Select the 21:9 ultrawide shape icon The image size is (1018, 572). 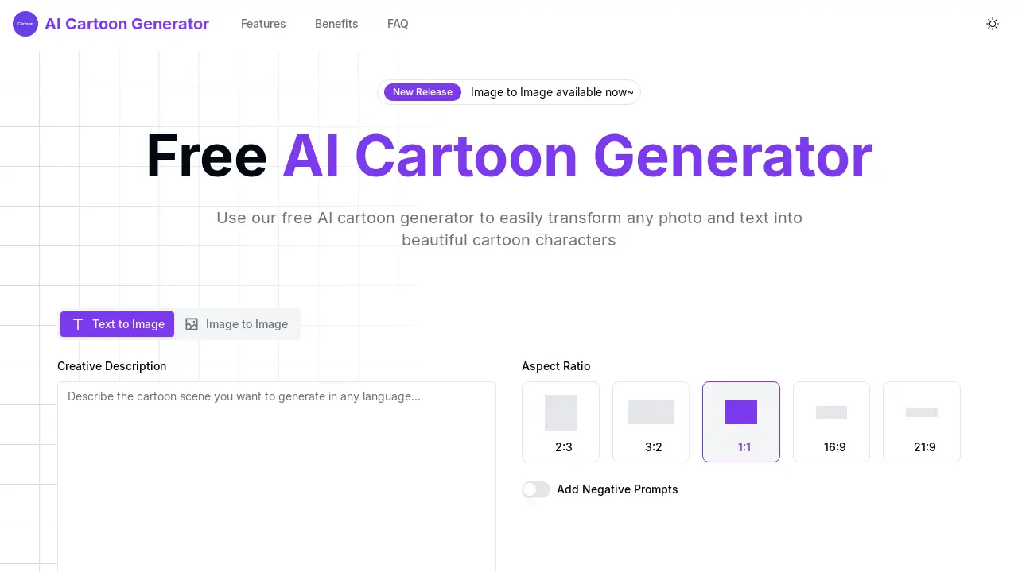(x=922, y=412)
